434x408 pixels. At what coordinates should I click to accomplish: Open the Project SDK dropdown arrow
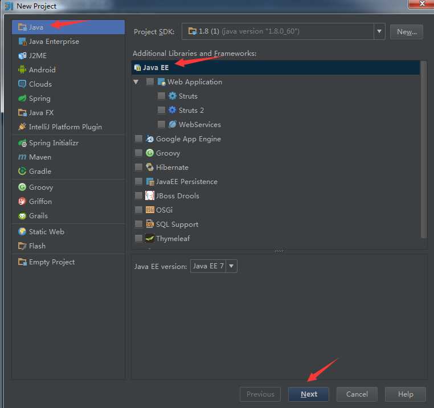[379, 31]
